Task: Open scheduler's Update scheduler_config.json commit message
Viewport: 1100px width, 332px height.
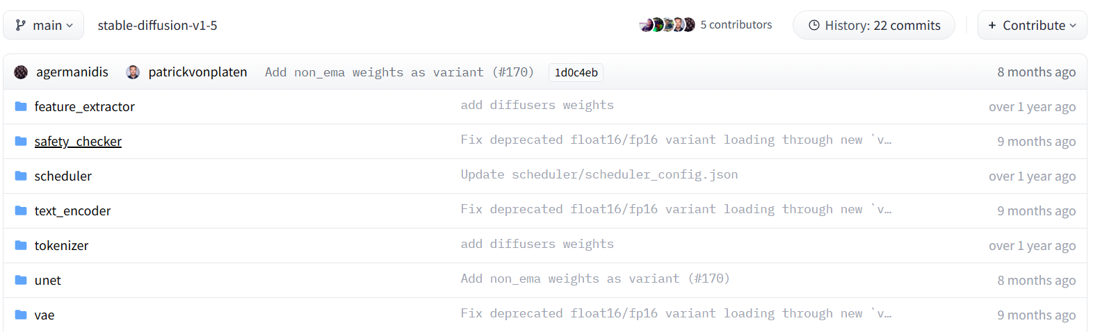Action: [x=599, y=174]
